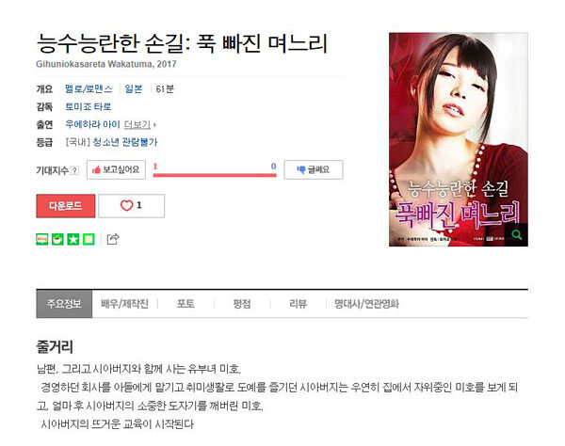
Task: Click the question mark help icon beside 기대지수
Action: tap(74, 170)
